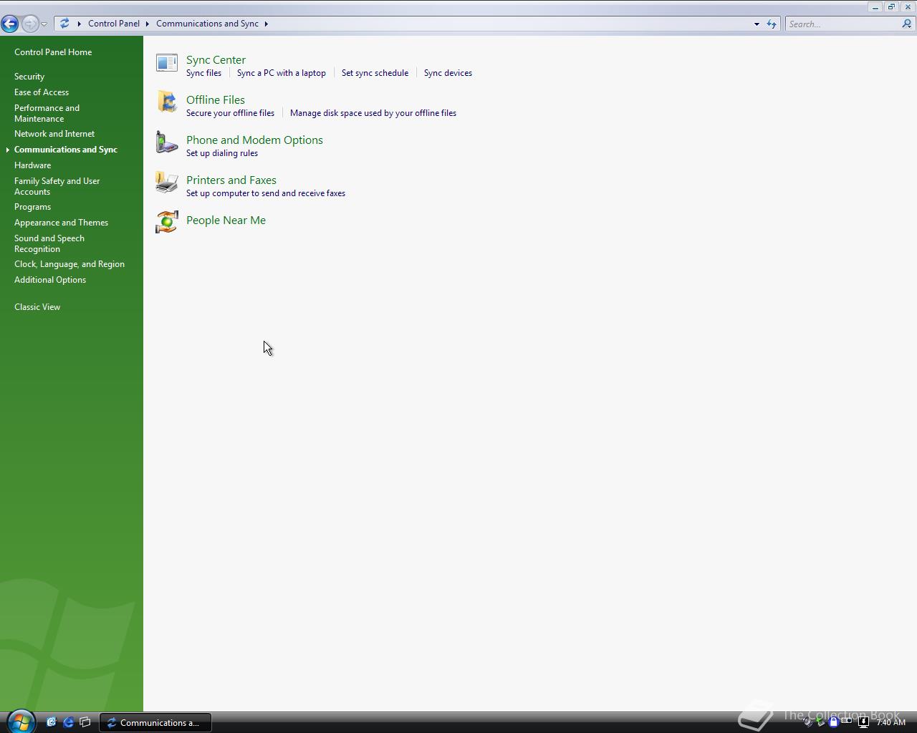Click the blue lock icon in system tray
This screenshot has width=917, height=733.
[833, 722]
